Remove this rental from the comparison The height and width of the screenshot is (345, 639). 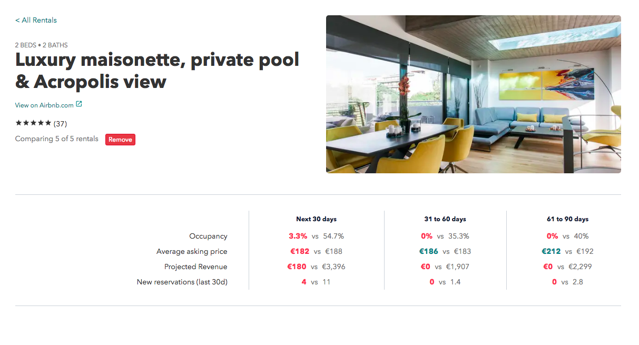pyautogui.click(x=120, y=139)
